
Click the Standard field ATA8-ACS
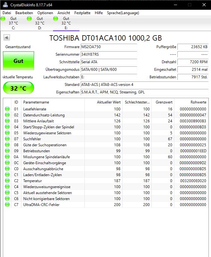(x=145, y=85)
